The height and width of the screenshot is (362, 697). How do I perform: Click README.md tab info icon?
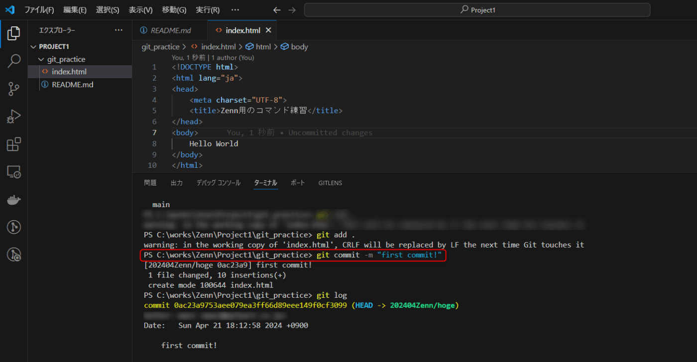[x=144, y=30]
